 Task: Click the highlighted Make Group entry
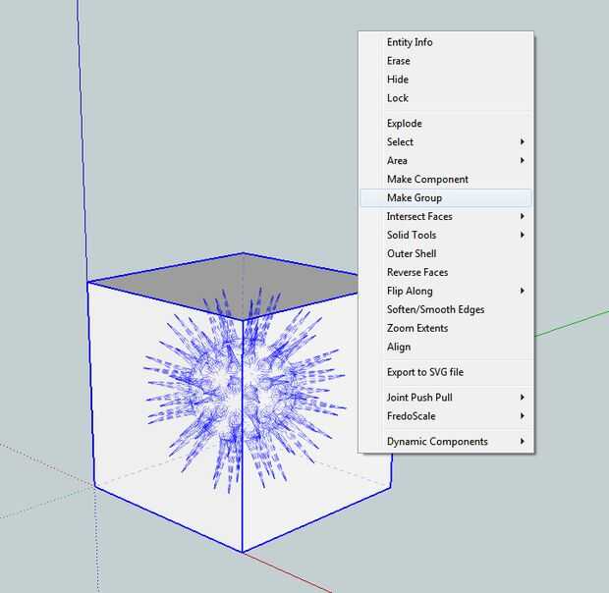point(446,198)
